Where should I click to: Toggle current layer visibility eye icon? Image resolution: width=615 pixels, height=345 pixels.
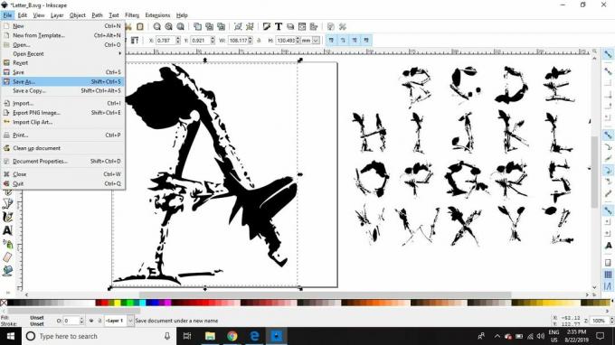pos(91,321)
